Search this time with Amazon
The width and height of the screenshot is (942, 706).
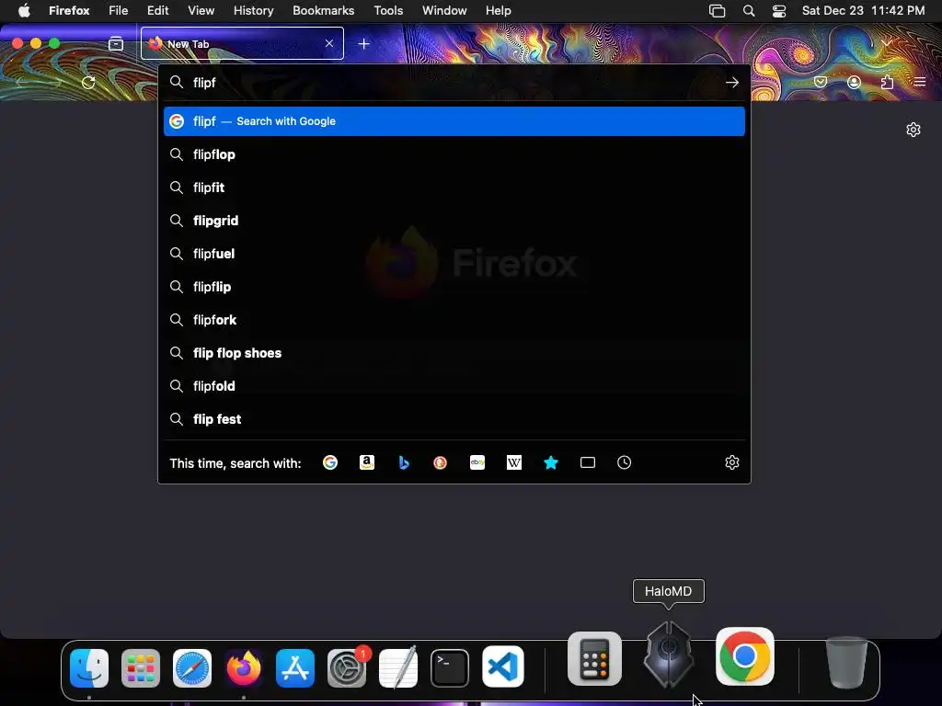367,462
